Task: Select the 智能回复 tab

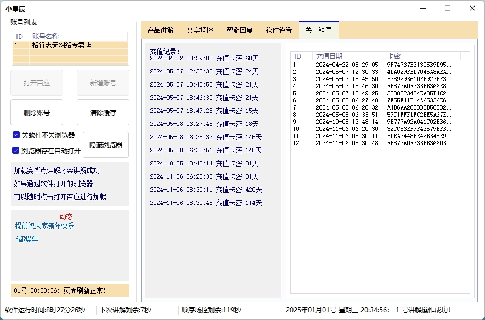Action: (240, 31)
